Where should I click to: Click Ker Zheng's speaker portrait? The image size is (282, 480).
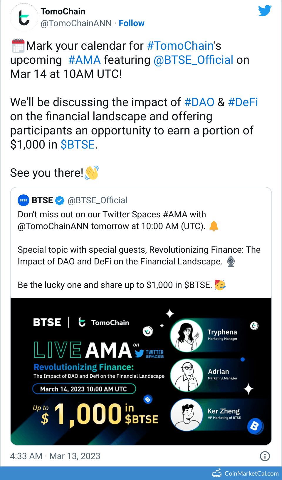pyautogui.click(x=187, y=414)
